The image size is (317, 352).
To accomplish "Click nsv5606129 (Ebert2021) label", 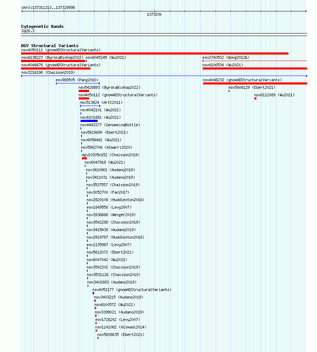I will 252,87.
